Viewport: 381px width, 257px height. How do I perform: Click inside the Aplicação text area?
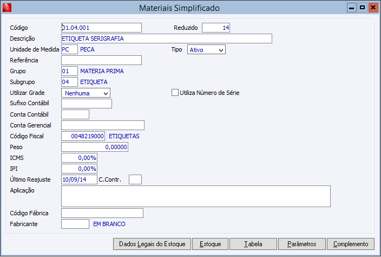[x=196, y=196]
